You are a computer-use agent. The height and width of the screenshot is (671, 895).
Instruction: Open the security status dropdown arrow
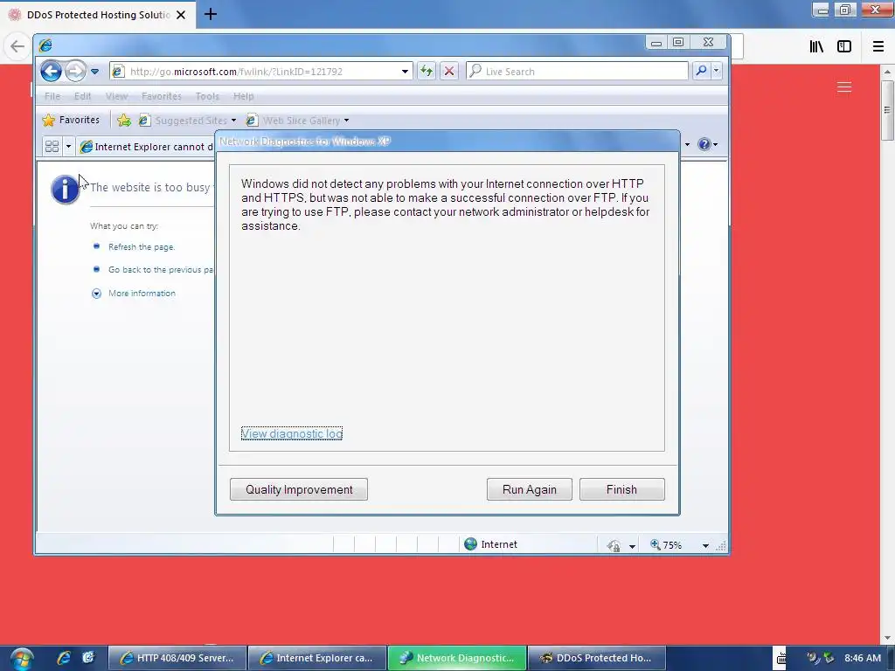(x=632, y=546)
